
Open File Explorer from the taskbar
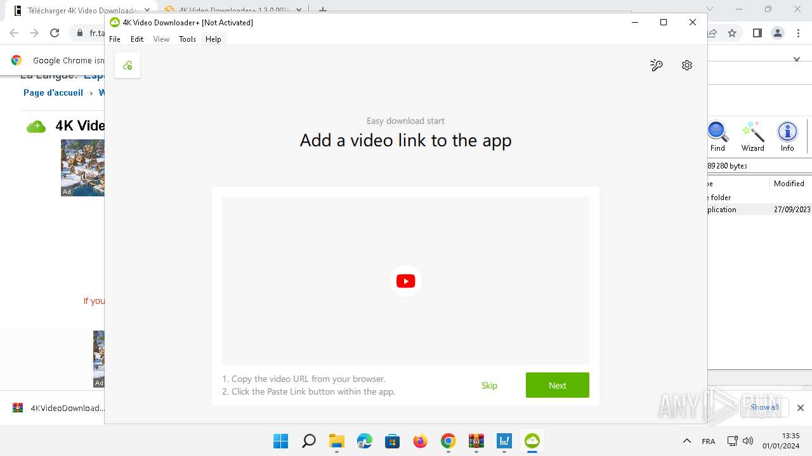[x=336, y=441]
